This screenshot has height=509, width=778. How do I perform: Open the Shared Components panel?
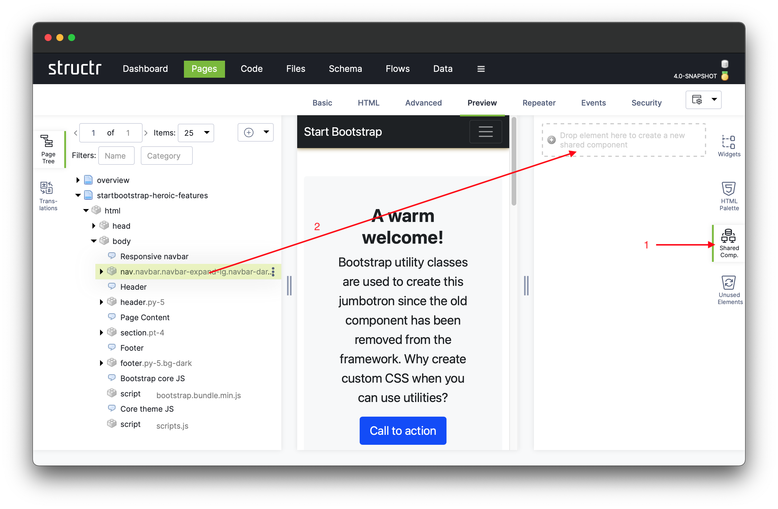[x=729, y=243]
